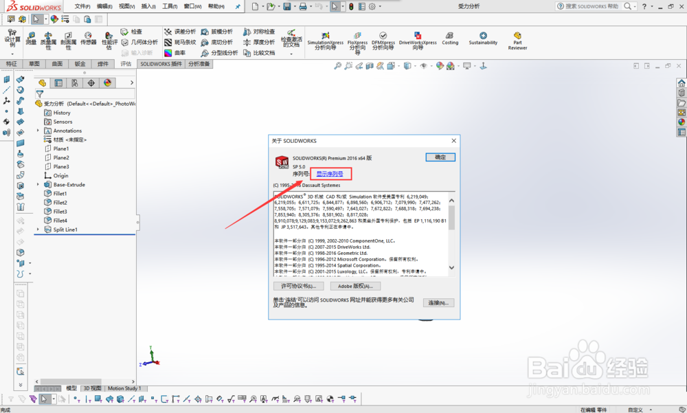Open the DisplayManager tab icon

[107, 83]
